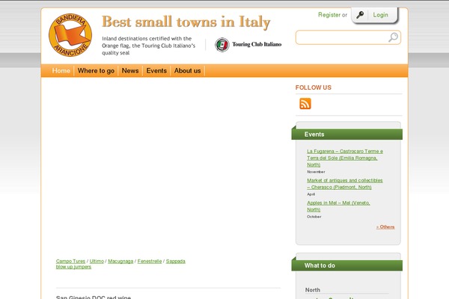Viewport: 449px width, 299px height.
Task: Click the Inland destinations description text
Action: [149, 46]
